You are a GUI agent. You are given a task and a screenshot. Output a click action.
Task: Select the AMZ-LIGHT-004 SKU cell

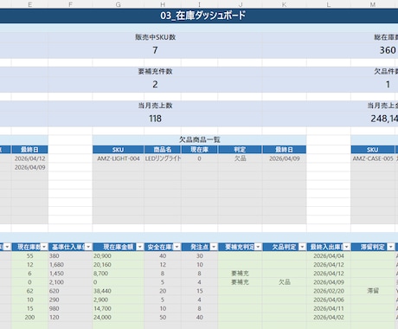(x=119, y=158)
